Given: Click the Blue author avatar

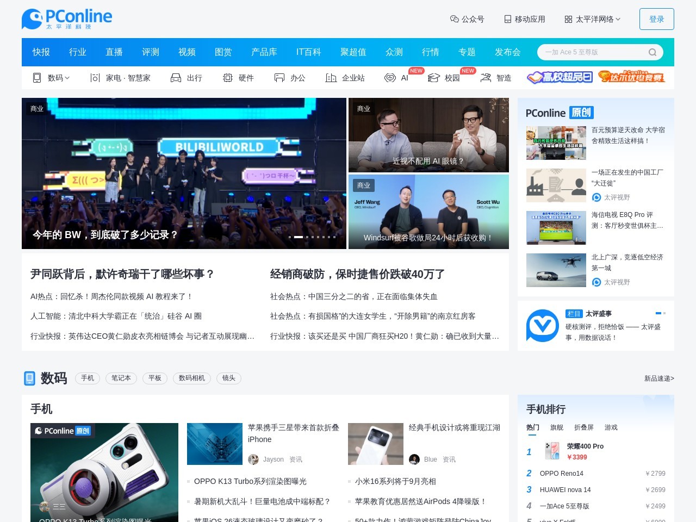Looking at the screenshot, I should click(414, 459).
